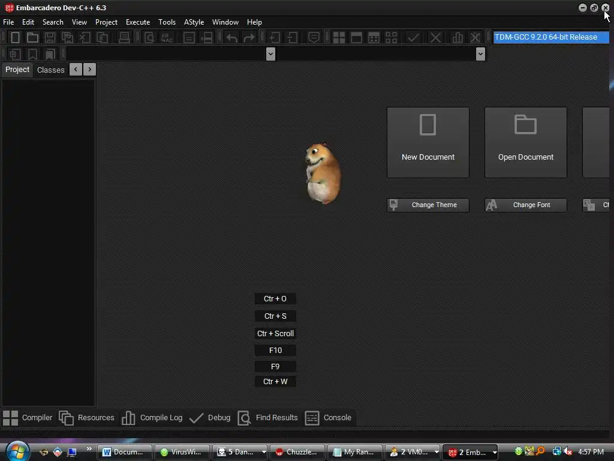Open the Compiler bottom tab
Viewport: 614px width, 461px height.
point(28,418)
